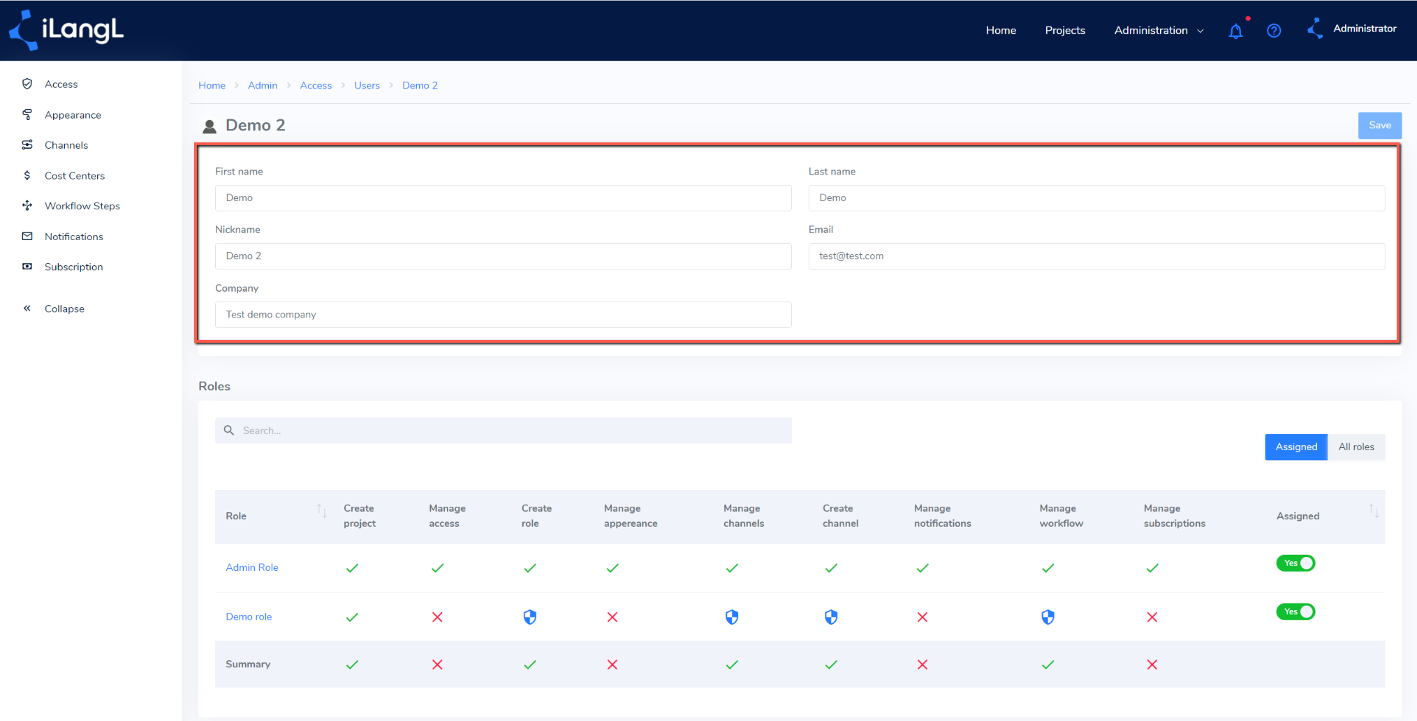1417x721 pixels.
Task: Expand the Administration dropdown menu
Action: click(1159, 31)
